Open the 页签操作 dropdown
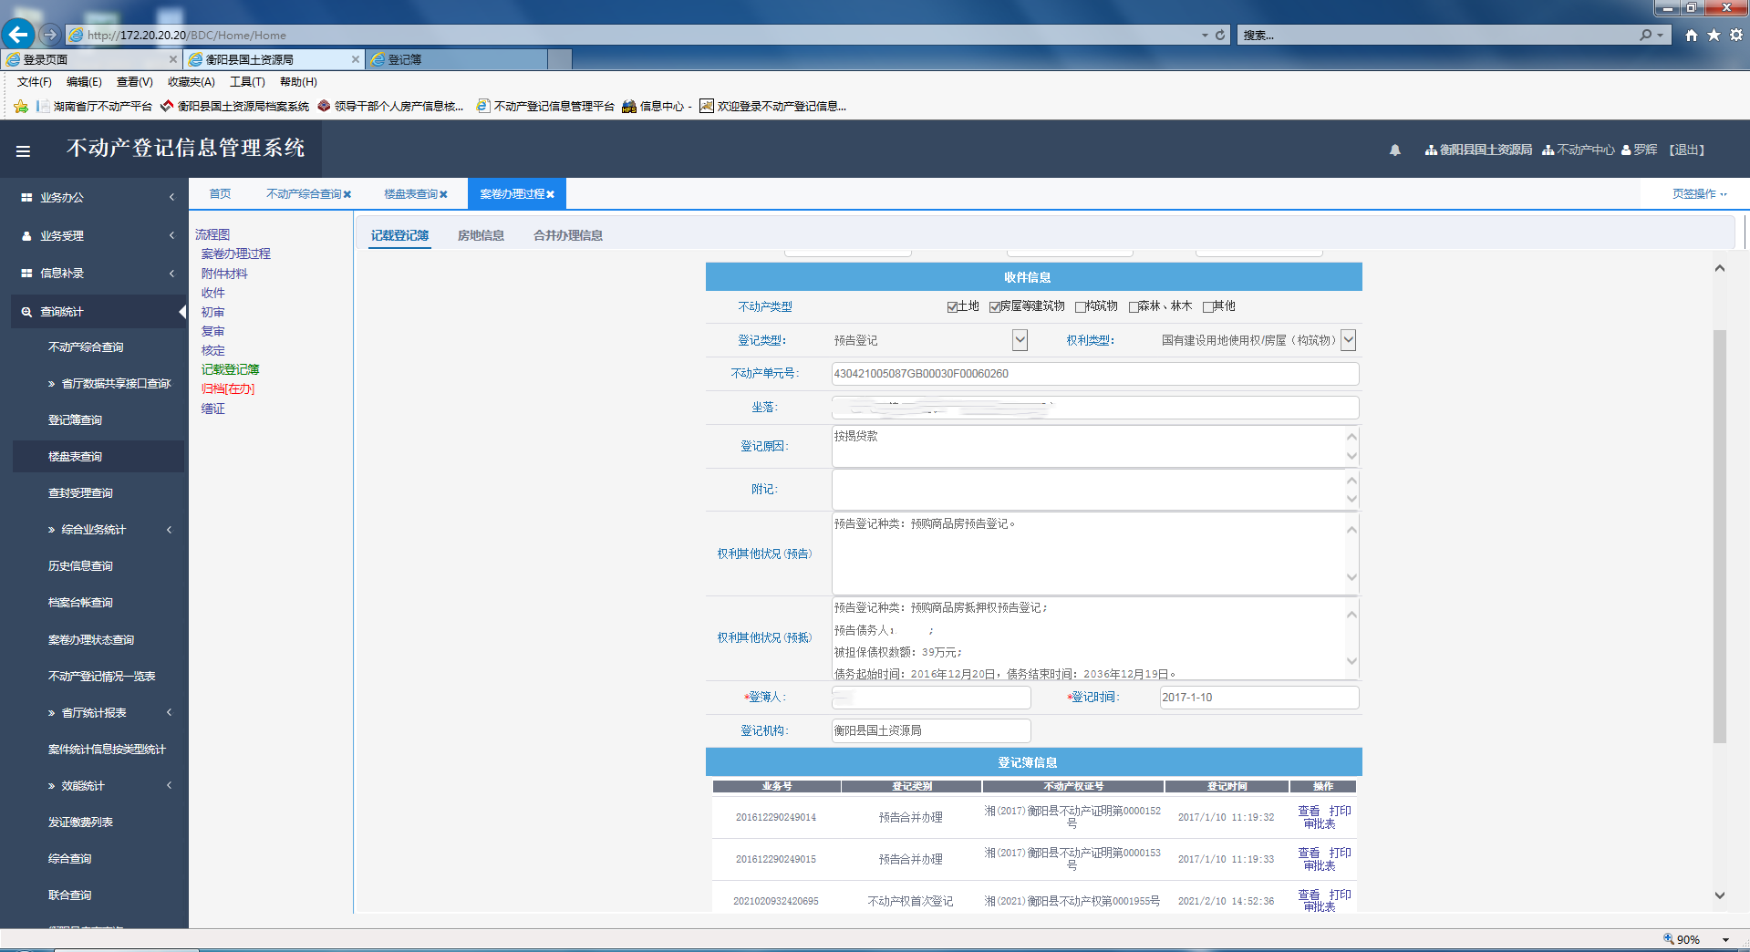Image resolution: width=1750 pixels, height=952 pixels. pyautogui.click(x=1699, y=194)
